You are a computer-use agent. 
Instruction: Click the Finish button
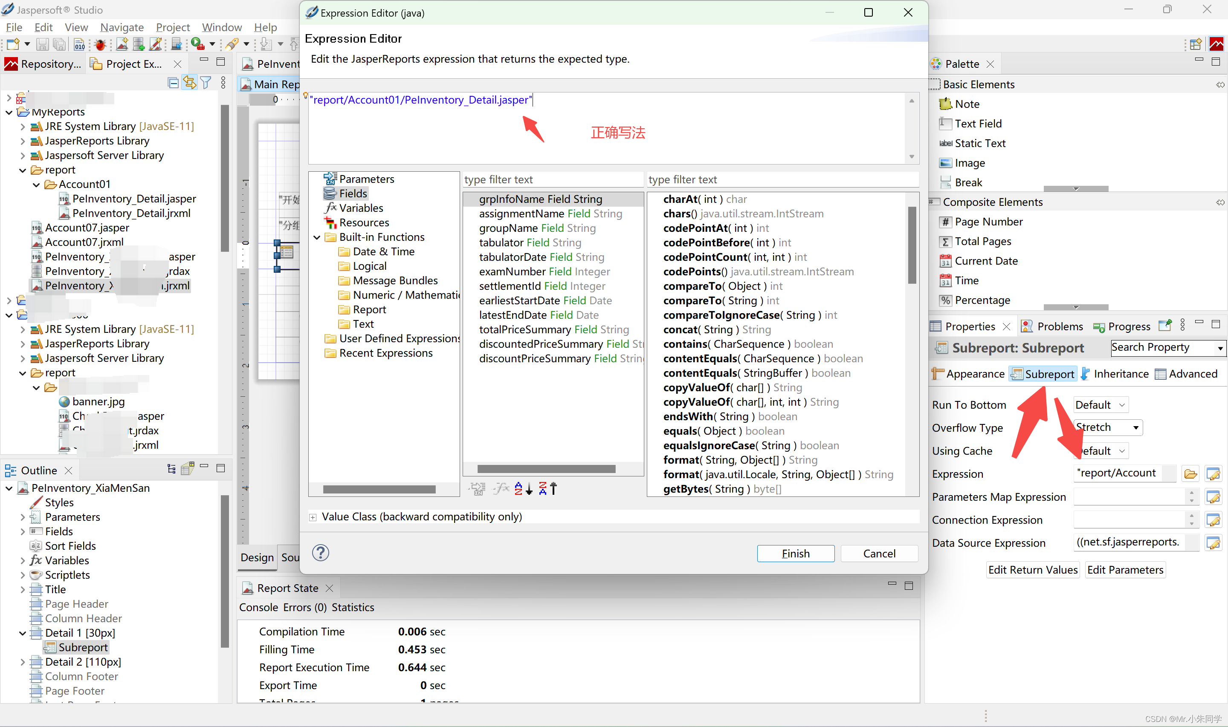tap(795, 554)
